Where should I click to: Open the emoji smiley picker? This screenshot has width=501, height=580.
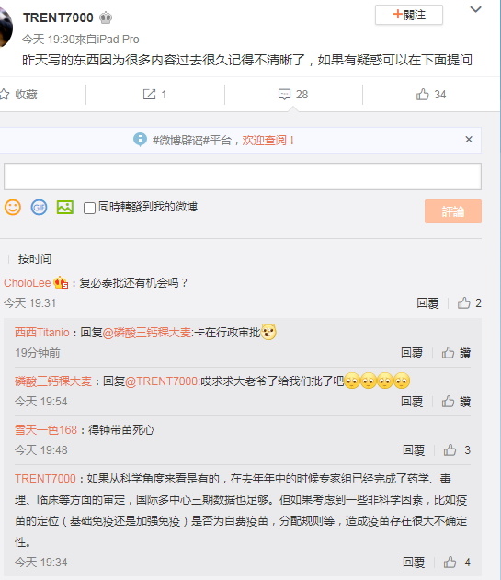[x=13, y=207]
